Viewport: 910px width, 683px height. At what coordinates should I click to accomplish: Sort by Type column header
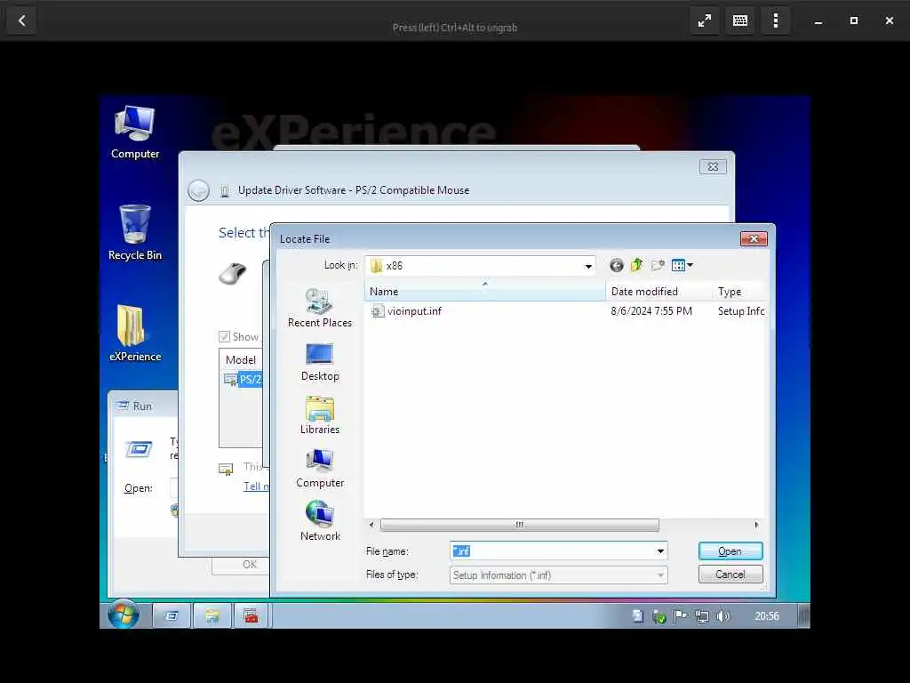738,292
